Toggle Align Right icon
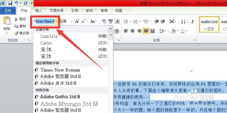The image size is (227, 113). [139, 31]
